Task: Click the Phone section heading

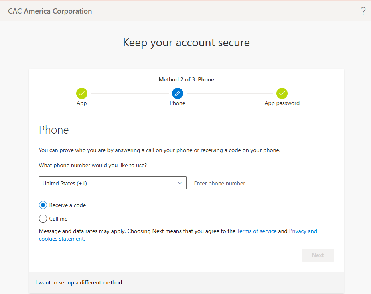Action: [x=54, y=130]
